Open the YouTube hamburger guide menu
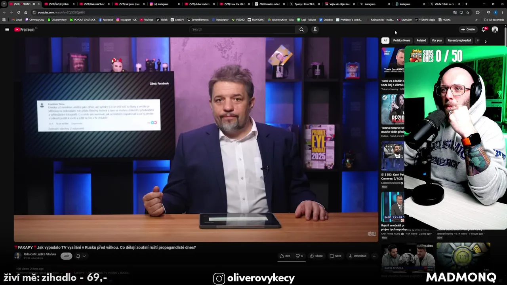This screenshot has height=285, width=507. 7,29
